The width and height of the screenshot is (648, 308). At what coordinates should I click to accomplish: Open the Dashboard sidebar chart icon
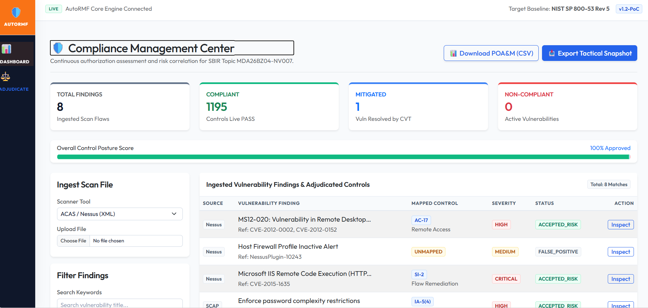click(x=6, y=49)
